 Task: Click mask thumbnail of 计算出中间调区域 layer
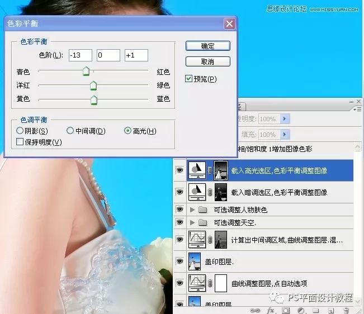tap(221, 239)
